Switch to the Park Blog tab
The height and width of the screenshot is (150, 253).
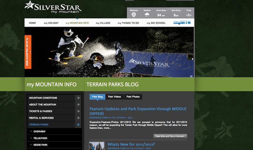(97, 97)
